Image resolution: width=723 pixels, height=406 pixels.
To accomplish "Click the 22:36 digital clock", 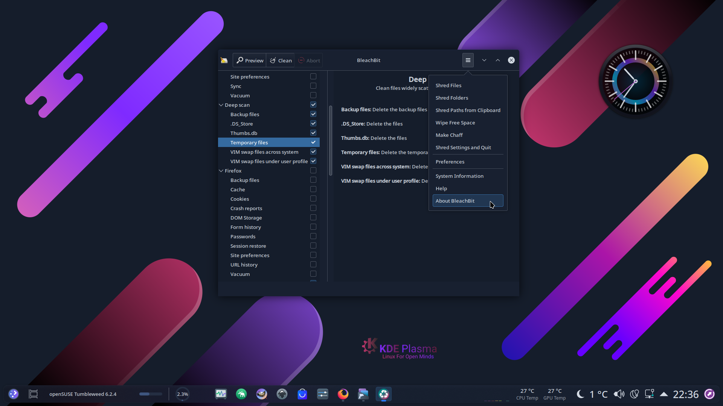I will click(x=686, y=394).
